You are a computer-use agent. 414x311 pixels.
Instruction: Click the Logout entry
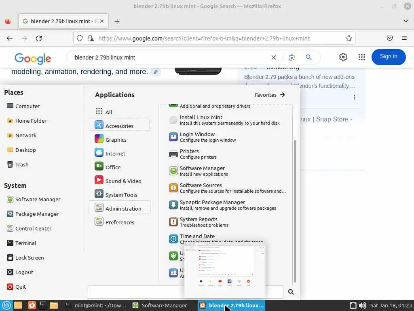click(20, 272)
